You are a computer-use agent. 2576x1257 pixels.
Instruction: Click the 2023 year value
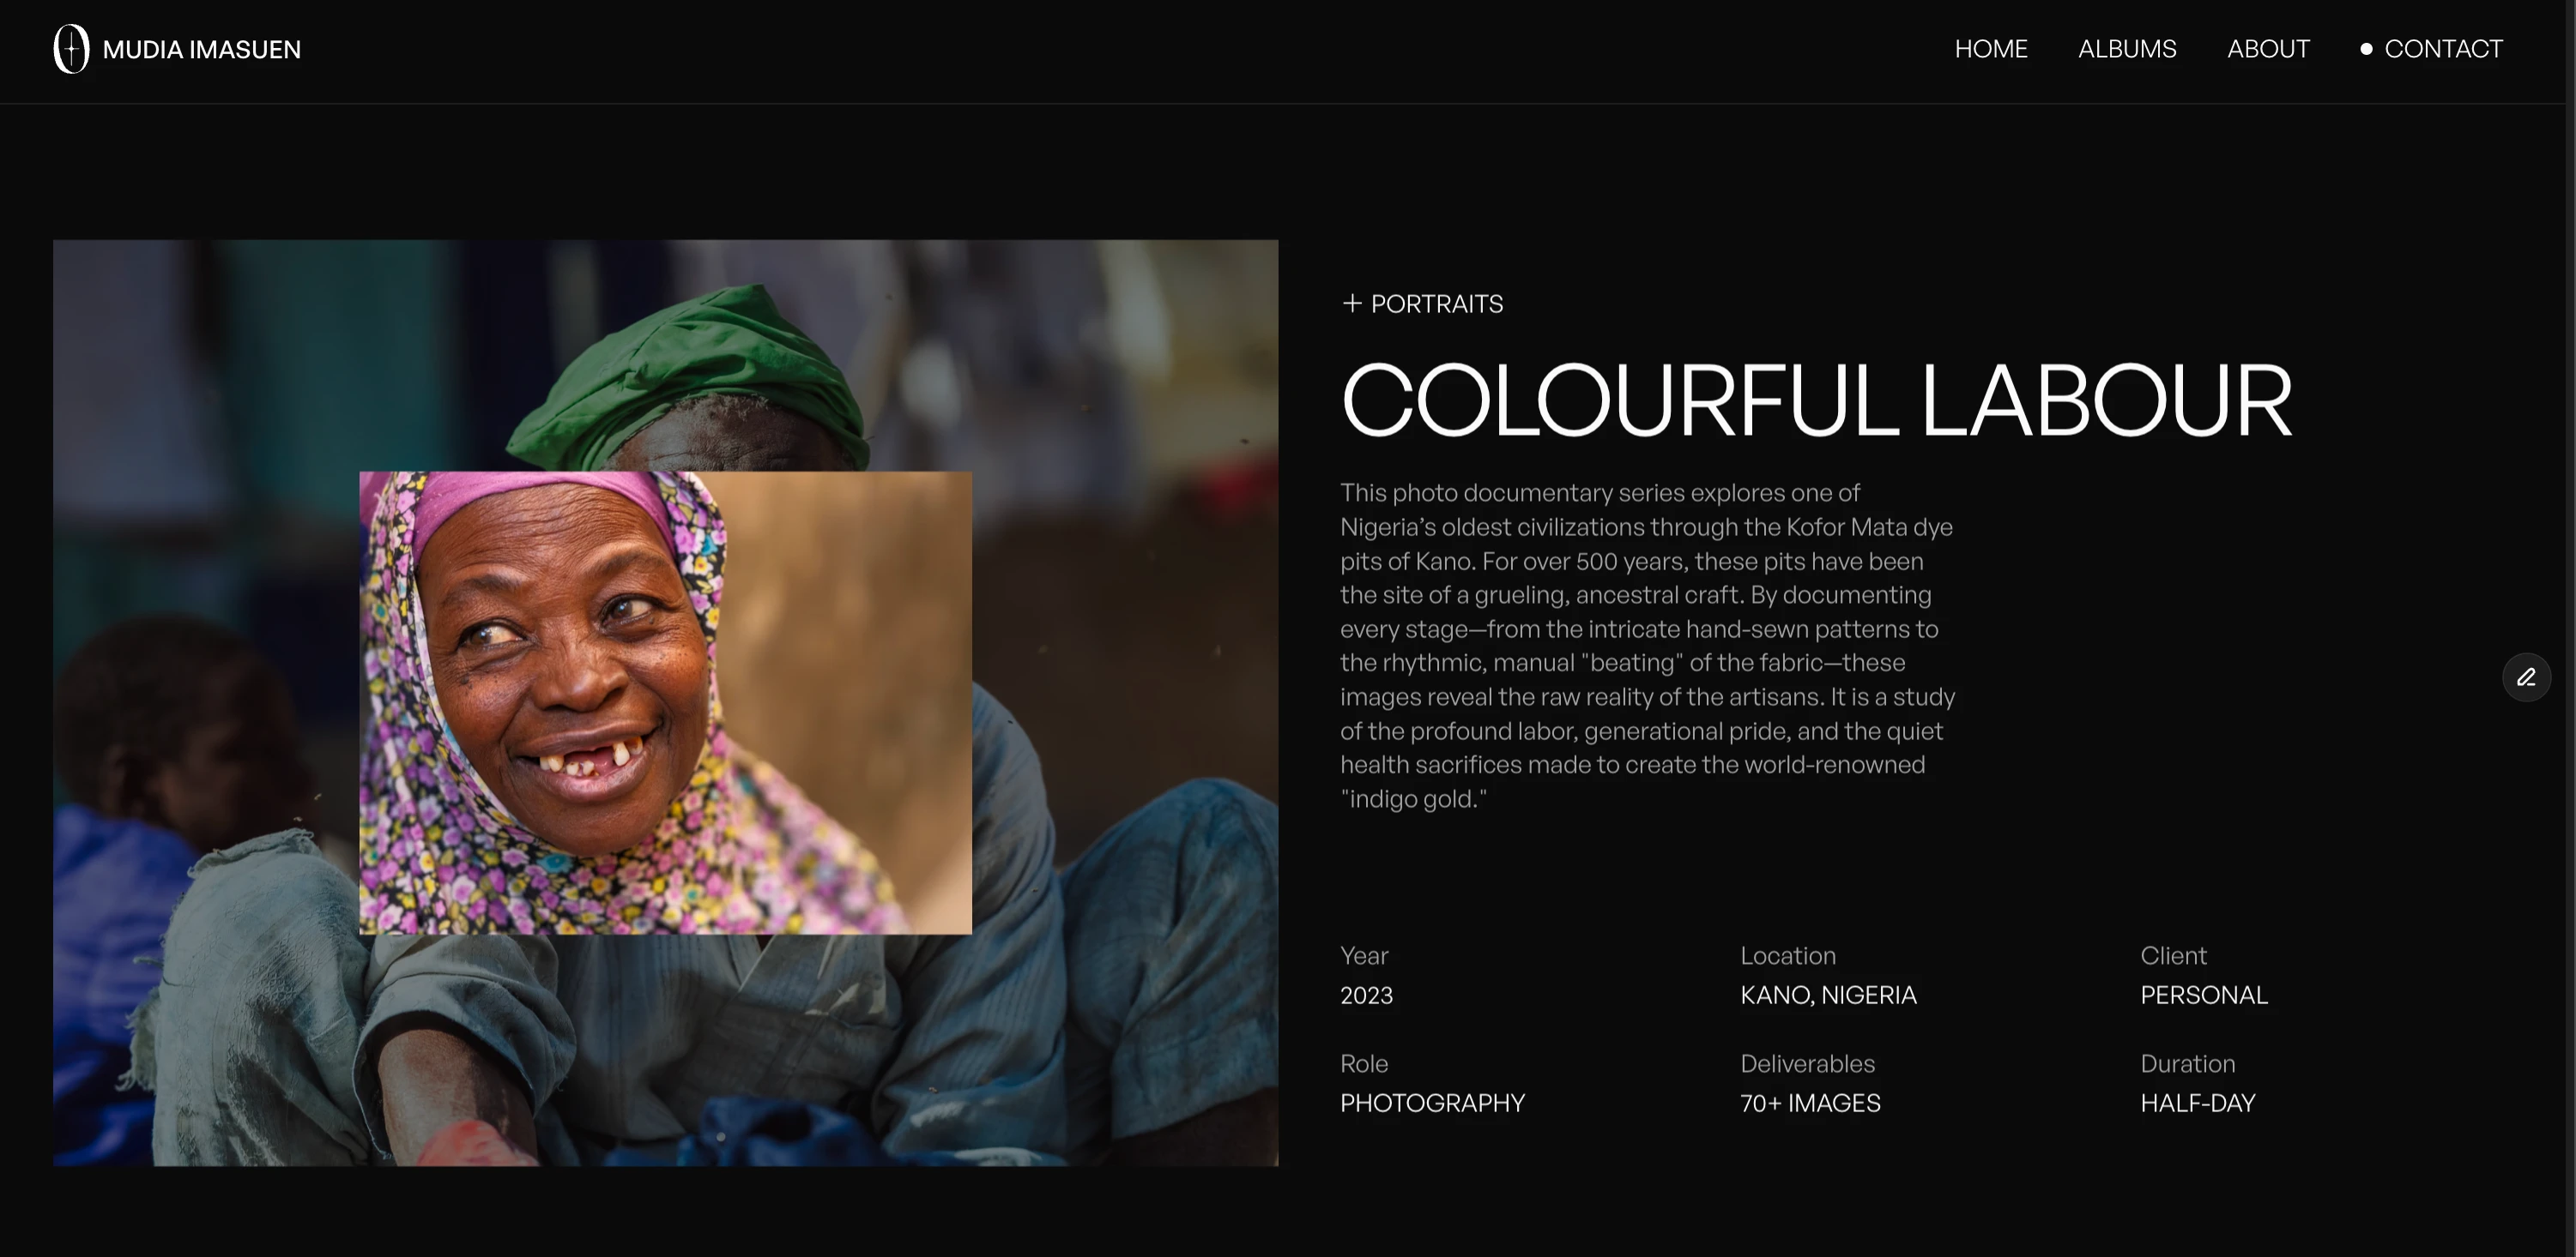tap(1366, 995)
